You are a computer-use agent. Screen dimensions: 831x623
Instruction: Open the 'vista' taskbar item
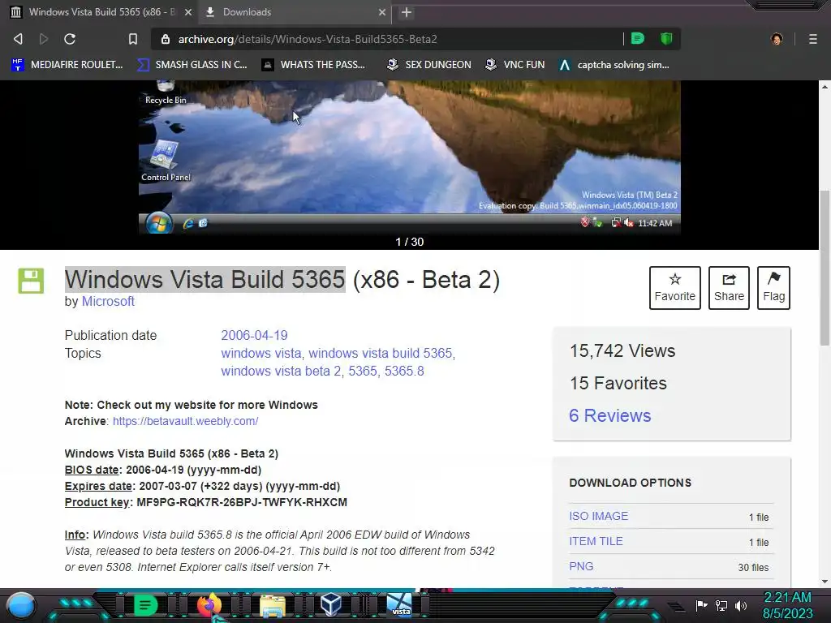(399, 605)
